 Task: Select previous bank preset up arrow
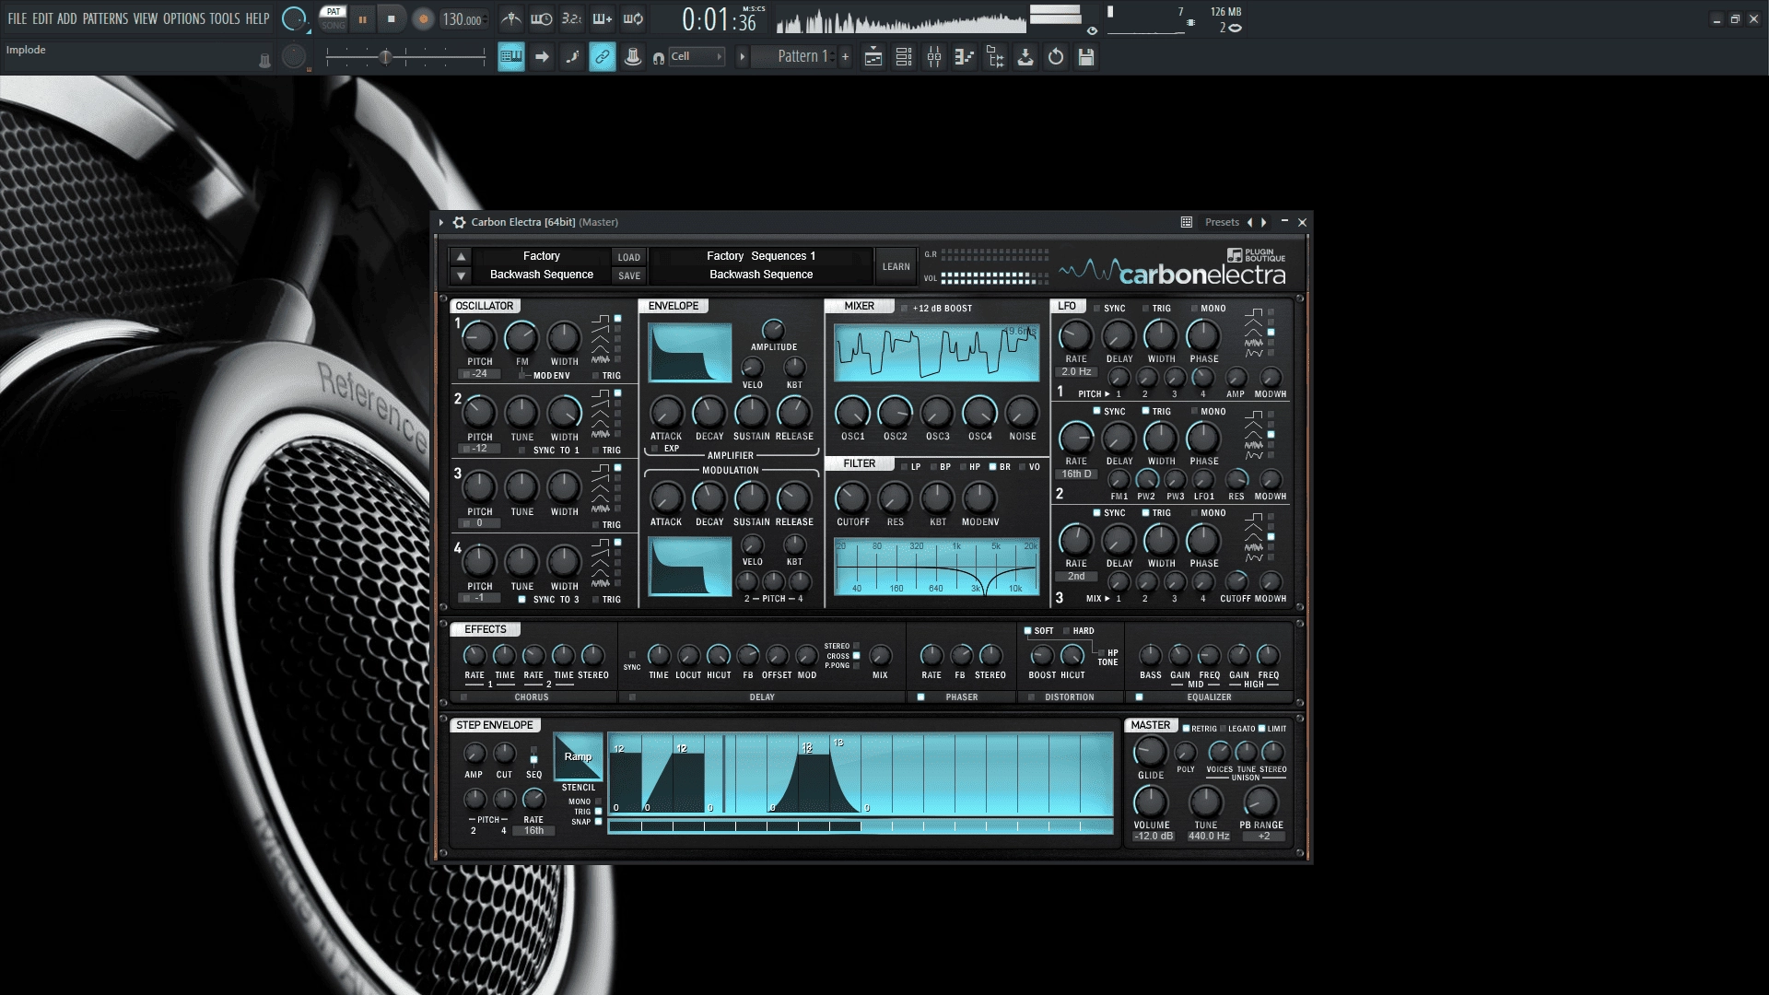[462, 256]
